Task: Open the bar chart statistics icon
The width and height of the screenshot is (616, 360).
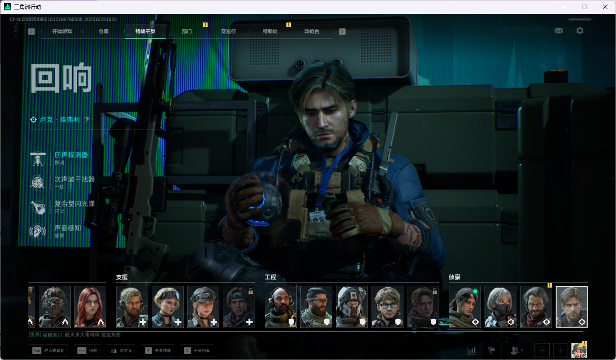Action: click(471, 351)
